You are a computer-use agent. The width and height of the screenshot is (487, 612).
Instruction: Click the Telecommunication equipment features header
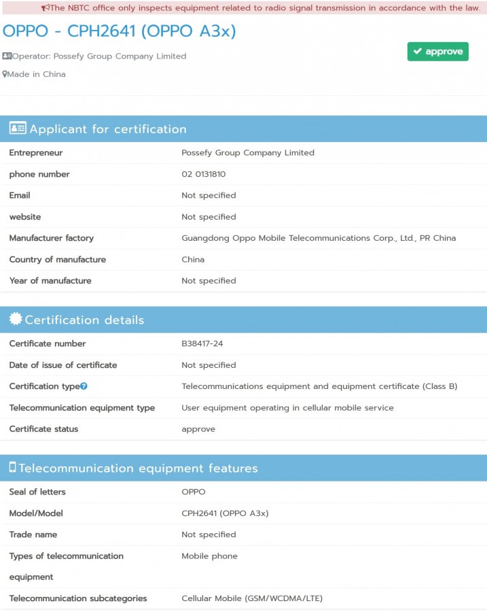coord(243,468)
